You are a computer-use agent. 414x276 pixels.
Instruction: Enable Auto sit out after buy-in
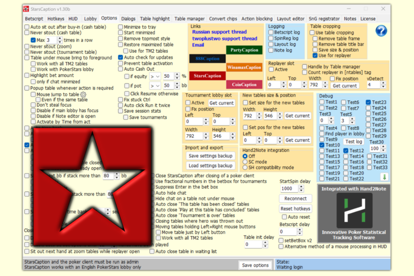click(26, 27)
